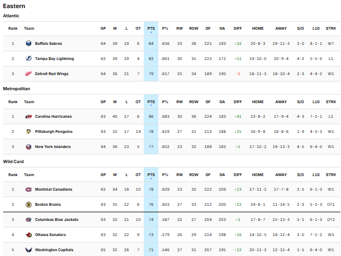Sort Wild Card standings by STRK header
Image resolution: width=341 pixels, height=256 pixels.
click(x=331, y=174)
